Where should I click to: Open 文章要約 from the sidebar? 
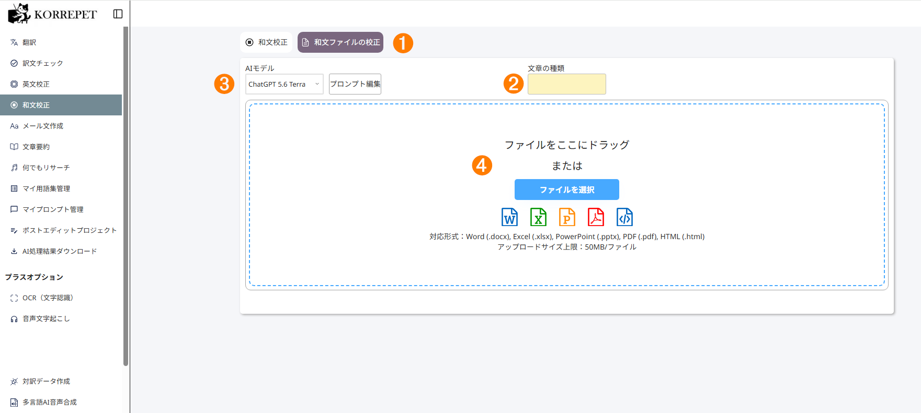[61, 147]
